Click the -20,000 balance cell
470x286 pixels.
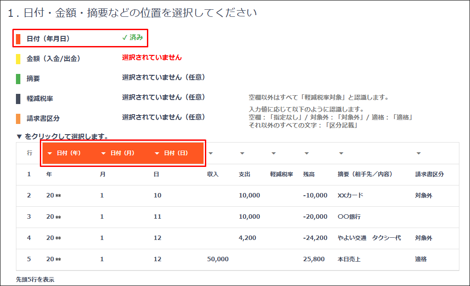click(x=315, y=217)
